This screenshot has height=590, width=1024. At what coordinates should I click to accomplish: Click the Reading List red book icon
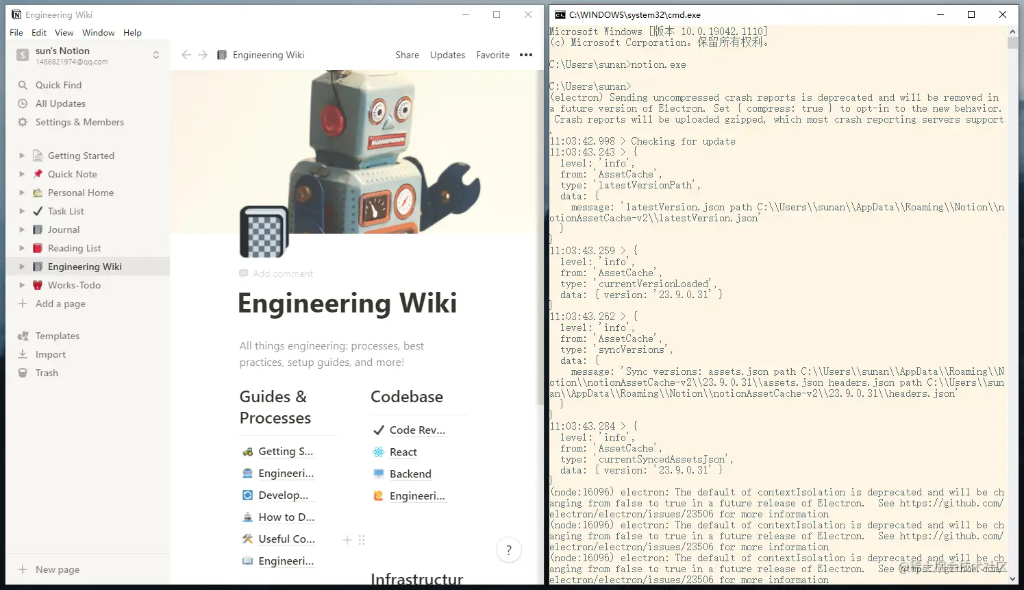pyautogui.click(x=38, y=248)
